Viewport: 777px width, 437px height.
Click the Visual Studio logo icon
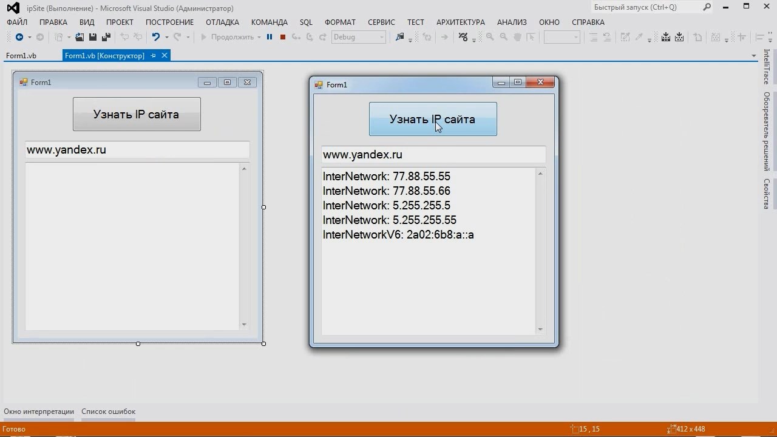point(13,8)
